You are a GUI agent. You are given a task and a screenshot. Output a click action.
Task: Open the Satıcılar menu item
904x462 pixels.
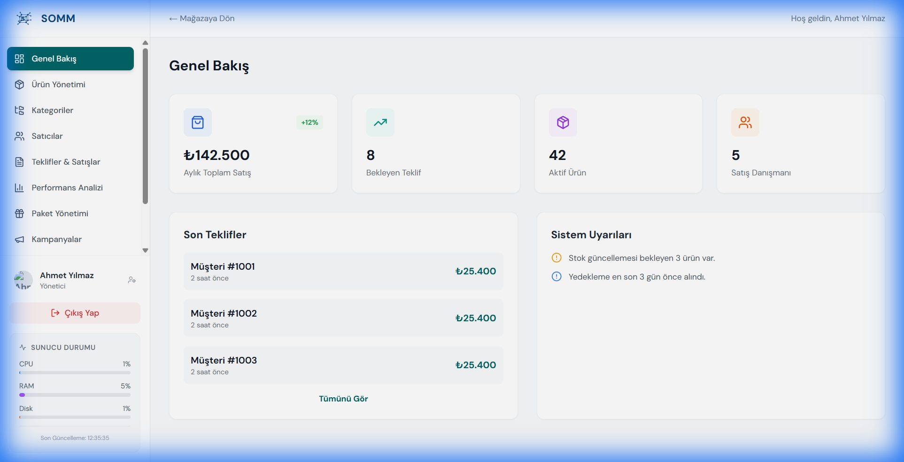click(x=47, y=136)
